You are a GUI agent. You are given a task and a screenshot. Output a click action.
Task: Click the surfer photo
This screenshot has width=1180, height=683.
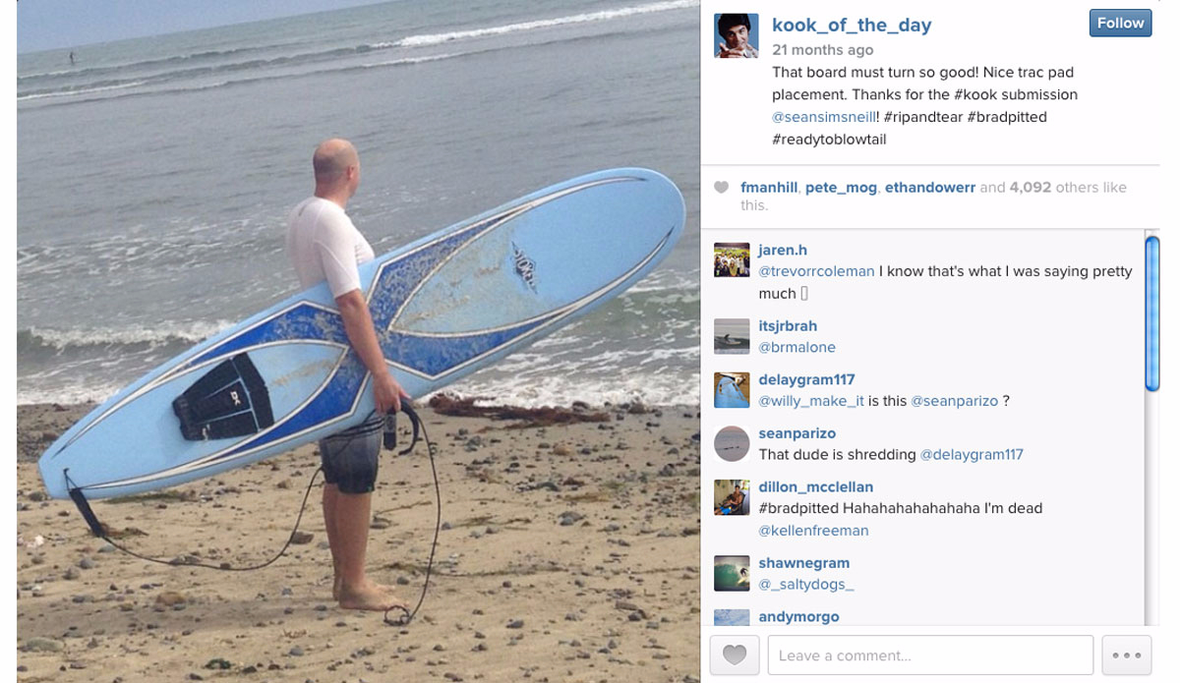(x=358, y=341)
